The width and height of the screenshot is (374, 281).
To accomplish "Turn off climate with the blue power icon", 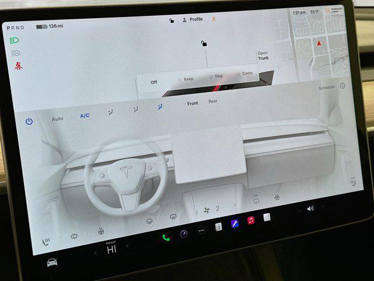I will (29, 121).
